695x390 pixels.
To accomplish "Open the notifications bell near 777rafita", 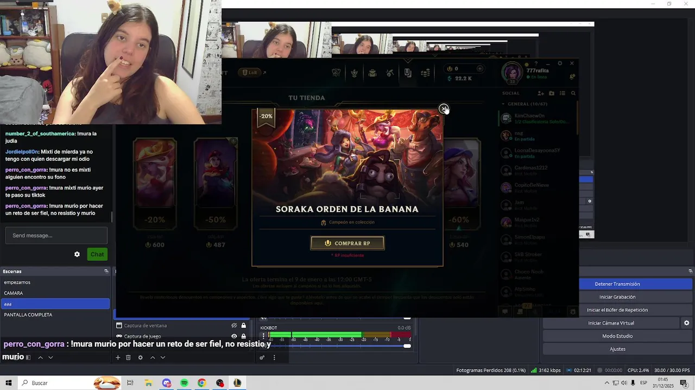I will pos(572,77).
